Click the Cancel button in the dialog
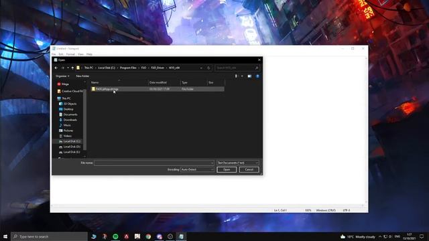This screenshot has height=241, width=429. 249,169
